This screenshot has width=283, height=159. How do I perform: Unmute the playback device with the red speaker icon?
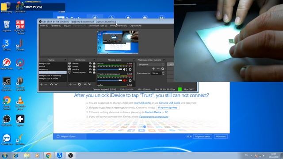click(x=125, y=80)
